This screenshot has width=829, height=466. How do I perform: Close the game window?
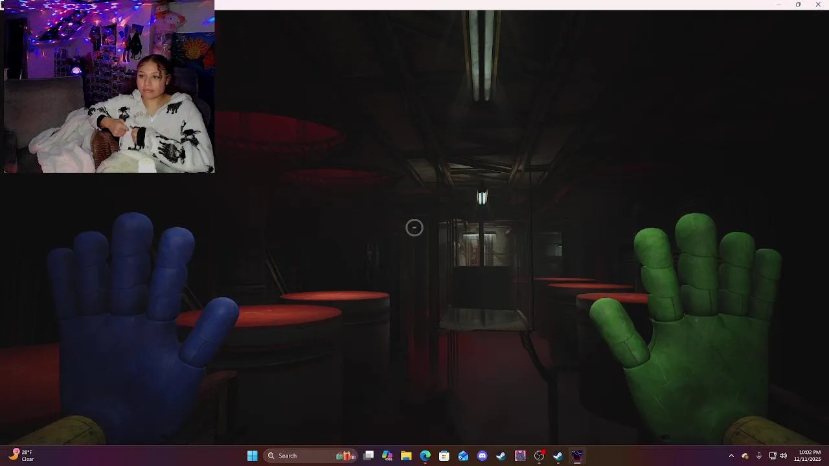818,5
